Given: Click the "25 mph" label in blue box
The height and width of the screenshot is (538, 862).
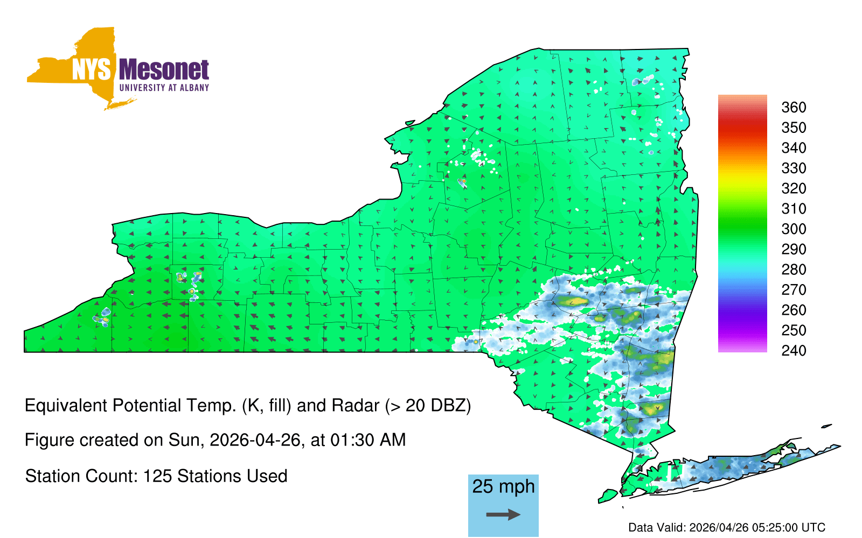Looking at the screenshot, I should click(503, 486).
